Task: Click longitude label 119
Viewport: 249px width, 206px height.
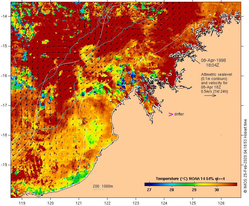Action: coord(22,203)
